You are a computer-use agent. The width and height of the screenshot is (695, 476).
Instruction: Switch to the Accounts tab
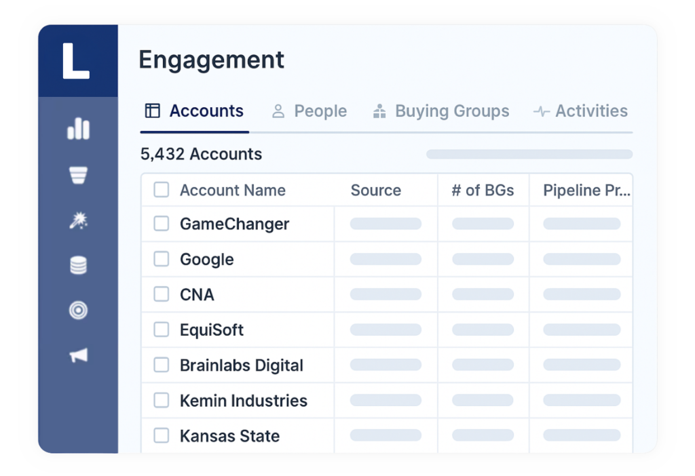coord(194,111)
